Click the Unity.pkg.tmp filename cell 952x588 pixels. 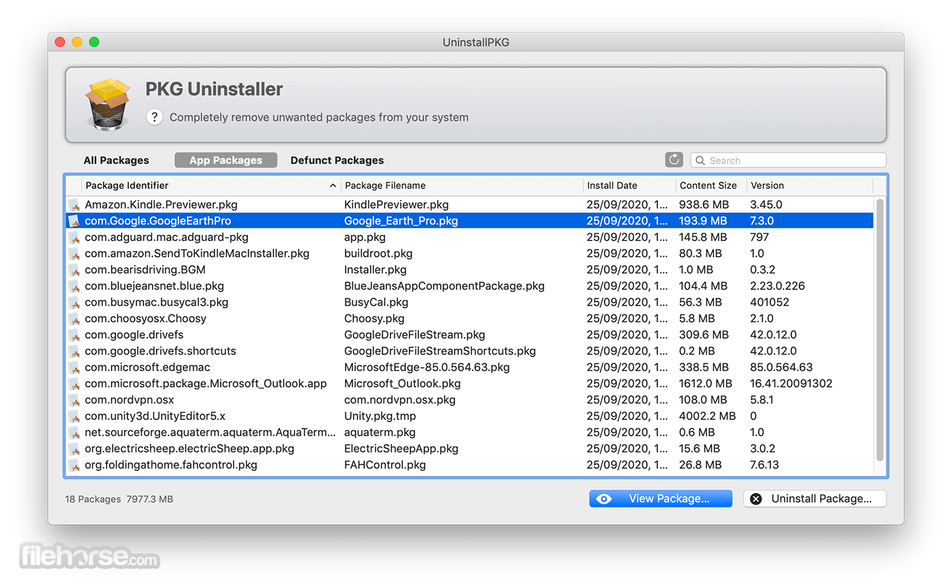(380, 416)
